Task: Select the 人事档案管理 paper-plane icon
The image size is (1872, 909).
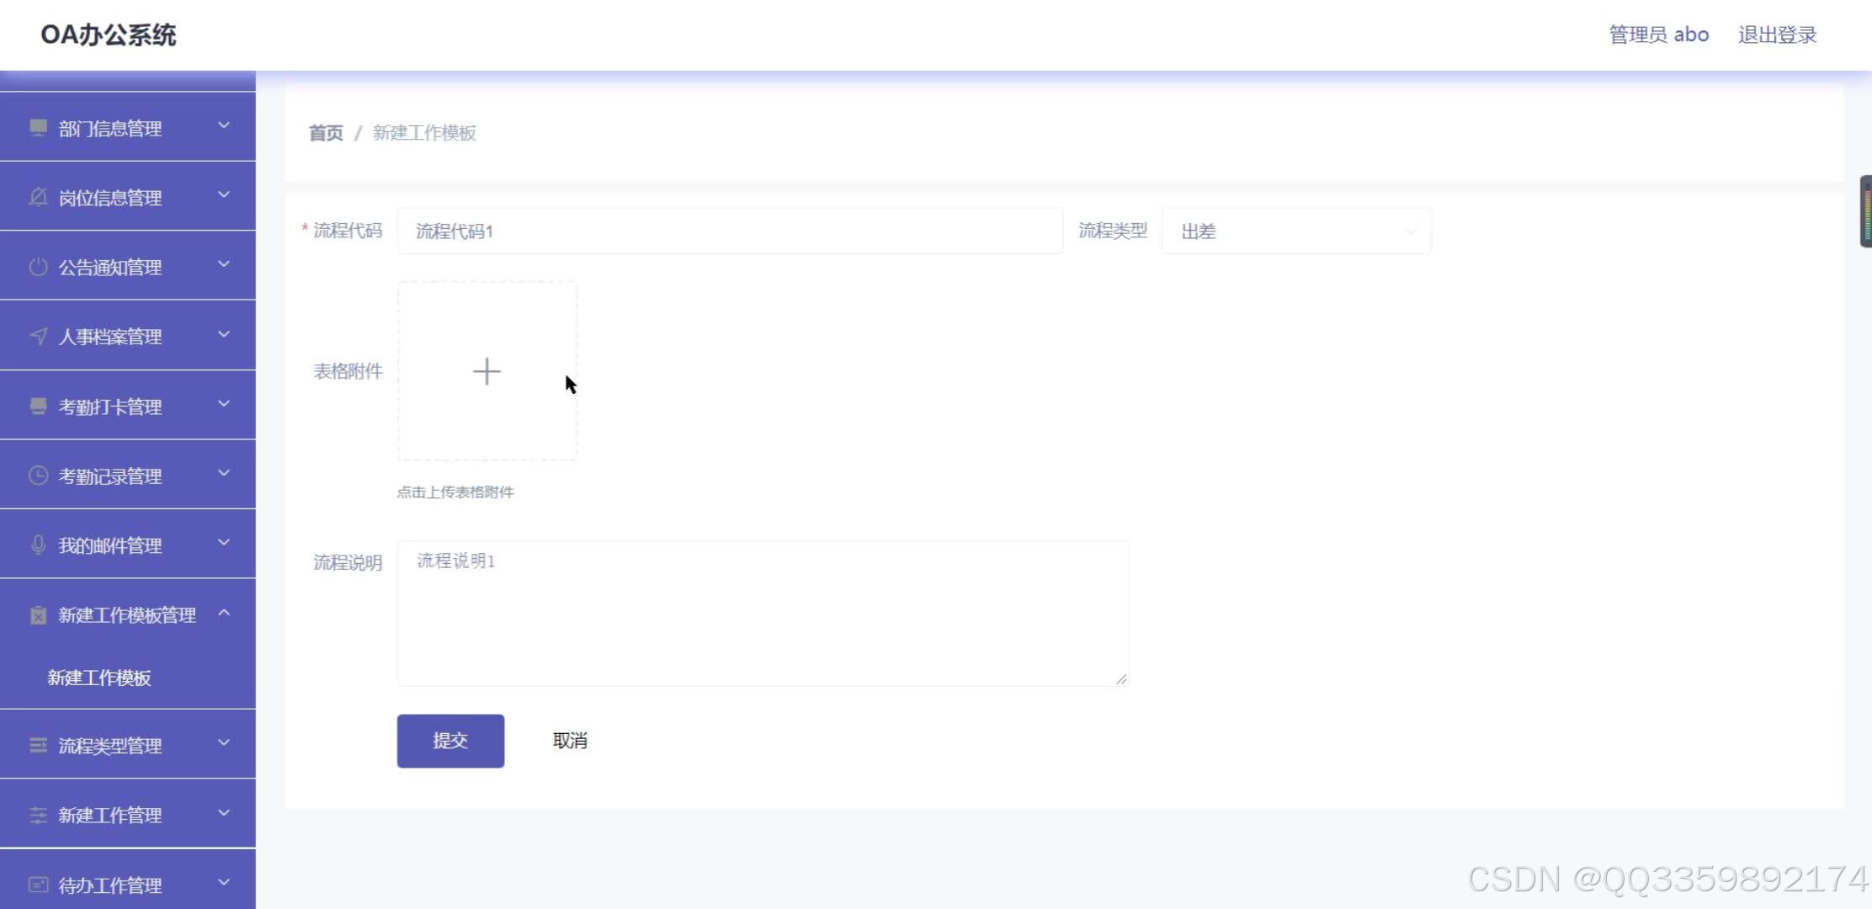Action: pyautogui.click(x=37, y=335)
